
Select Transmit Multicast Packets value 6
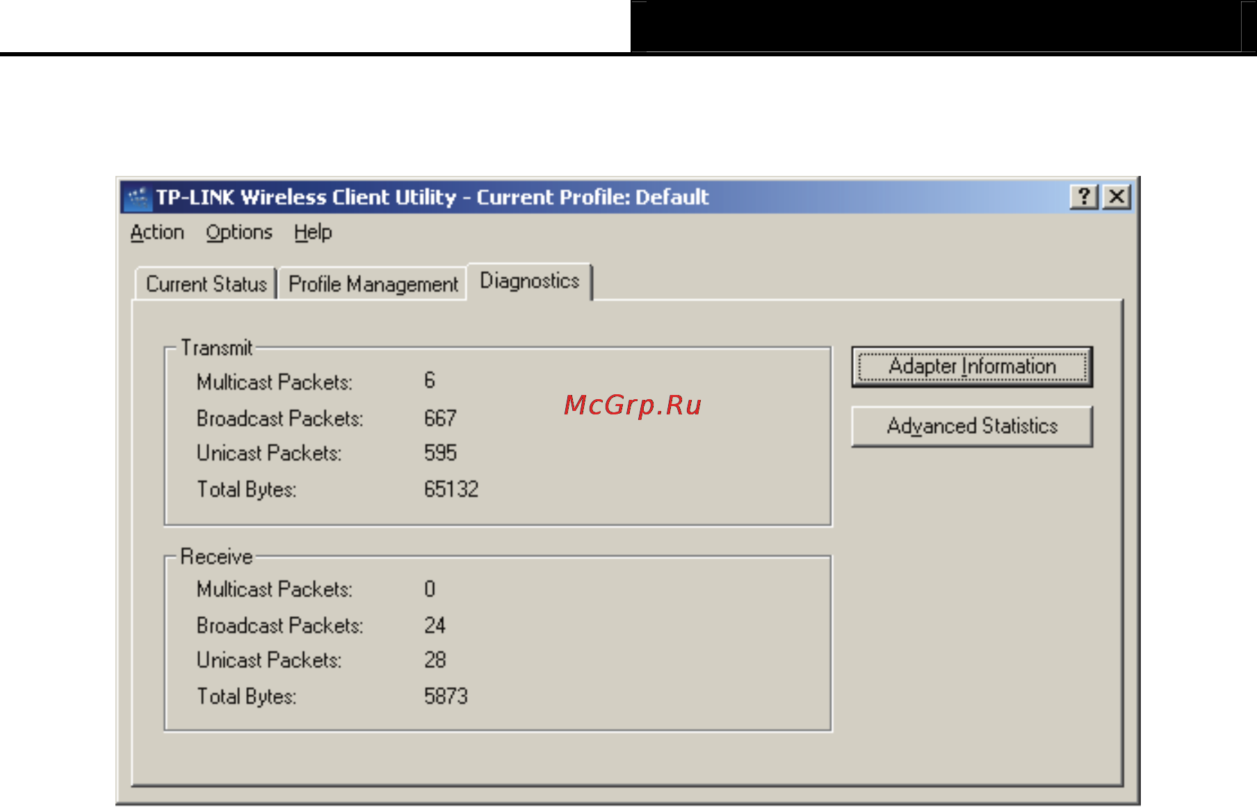click(430, 380)
